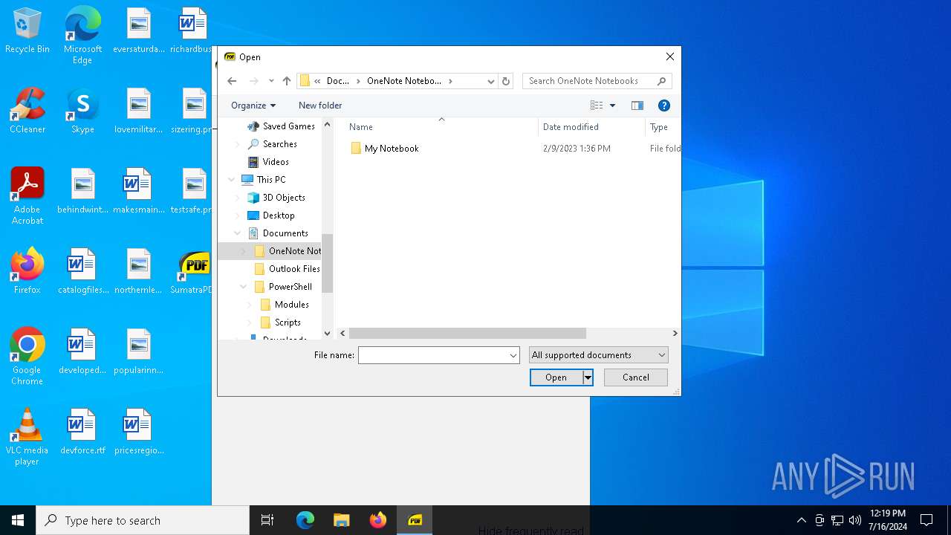Image resolution: width=951 pixels, height=535 pixels.
Task: Select PowerShell folder in tree
Action: tap(290, 287)
